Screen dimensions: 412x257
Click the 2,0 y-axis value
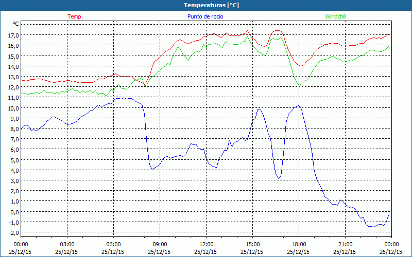point(15,191)
